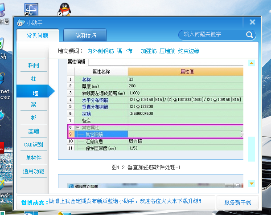Click the 汇总信息 tree row
Image resolution: width=271 pixels, height=215 pixels.
pos(156,141)
